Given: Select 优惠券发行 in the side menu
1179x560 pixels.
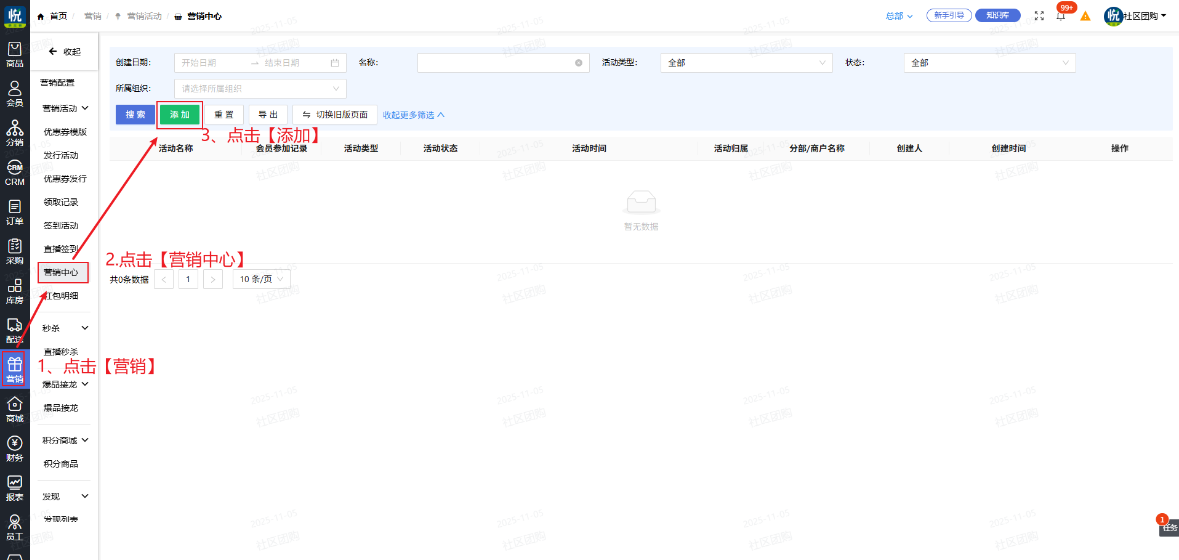Looking at the screenshot, I should 65,179.
